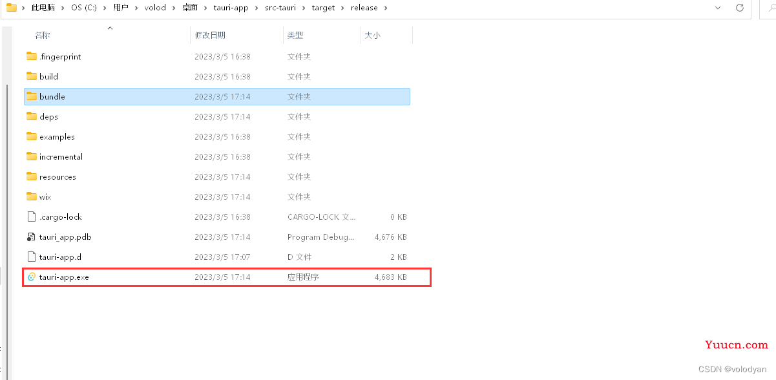Screen dimensions: 776x380
Task: Go to 用户 breadcrumb segment
Action: coord(121,8)
